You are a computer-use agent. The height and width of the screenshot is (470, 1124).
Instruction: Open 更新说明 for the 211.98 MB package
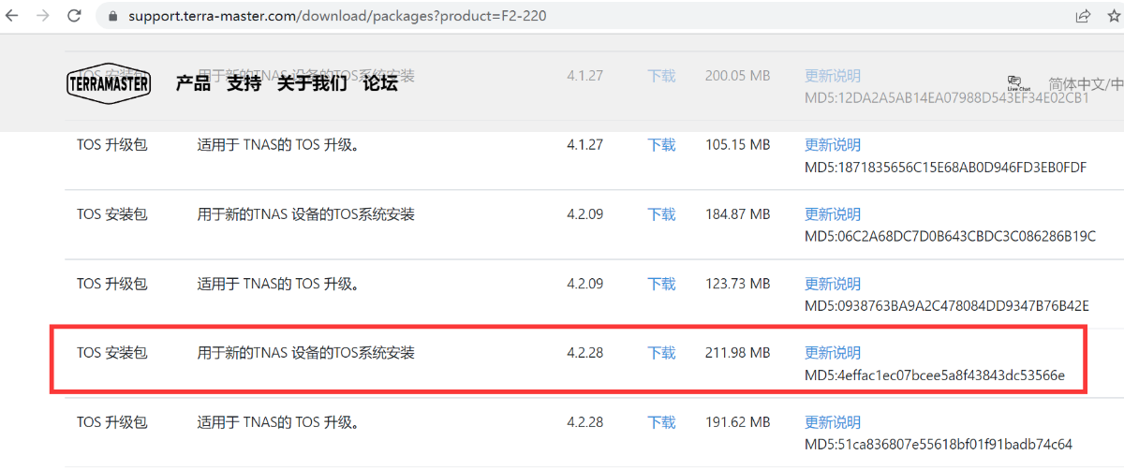pyautogui.click(x=833, y=353)
